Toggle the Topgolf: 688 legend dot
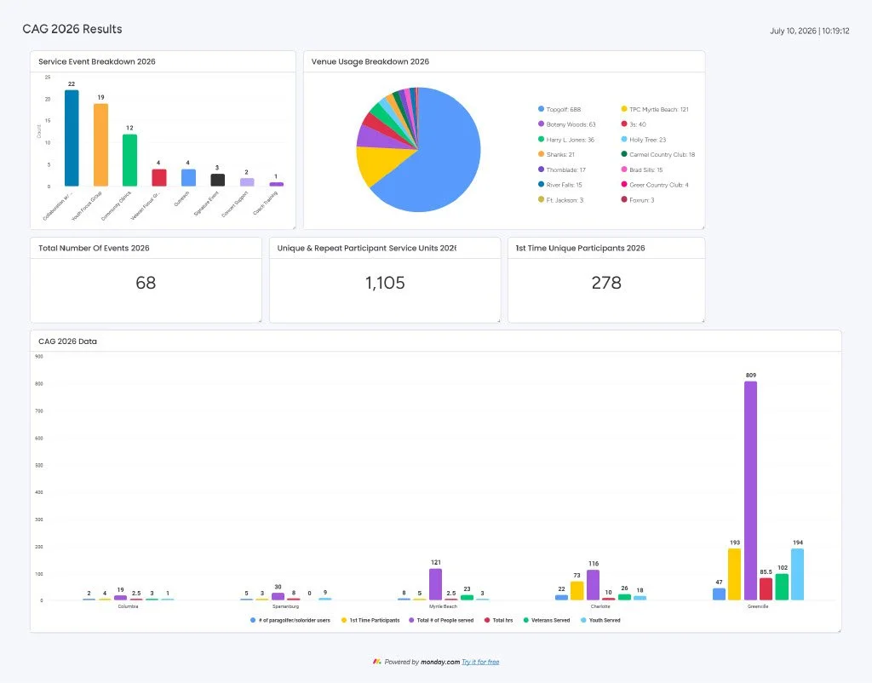This screenshot has width=872, height=683. point(541,109)
